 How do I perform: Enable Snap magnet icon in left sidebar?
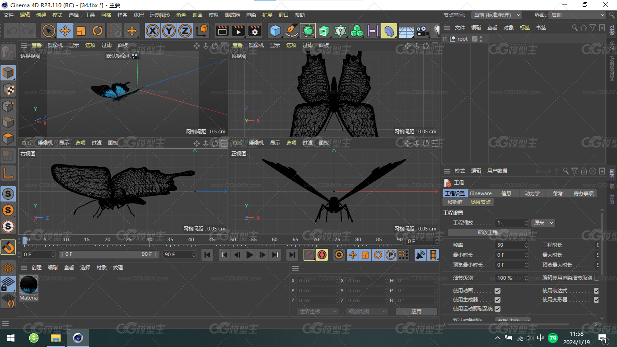click(x=8, y=247)
